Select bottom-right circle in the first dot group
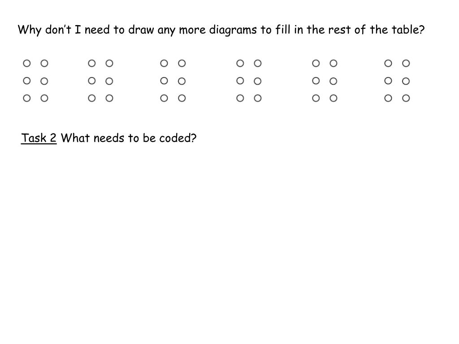459x344 pixels. click(x=44, y=98)
